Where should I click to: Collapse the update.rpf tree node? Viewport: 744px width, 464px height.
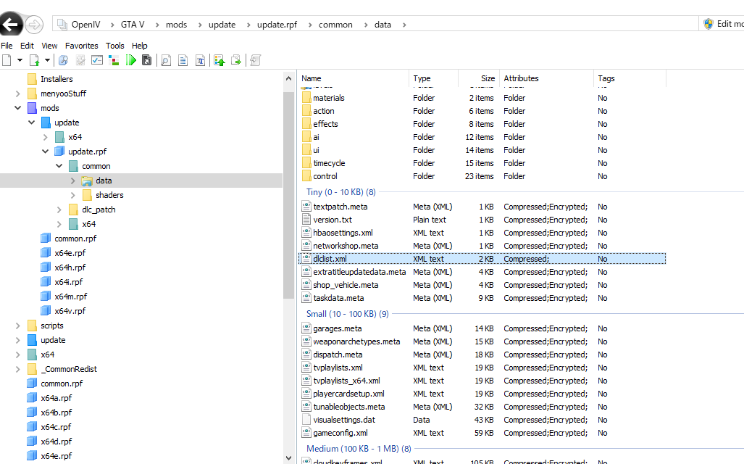45,152
